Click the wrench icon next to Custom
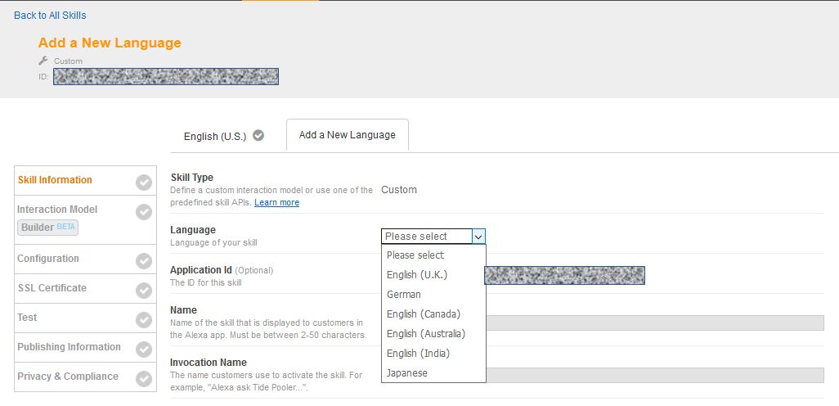 pyautogui.click(x=43, y=61)
